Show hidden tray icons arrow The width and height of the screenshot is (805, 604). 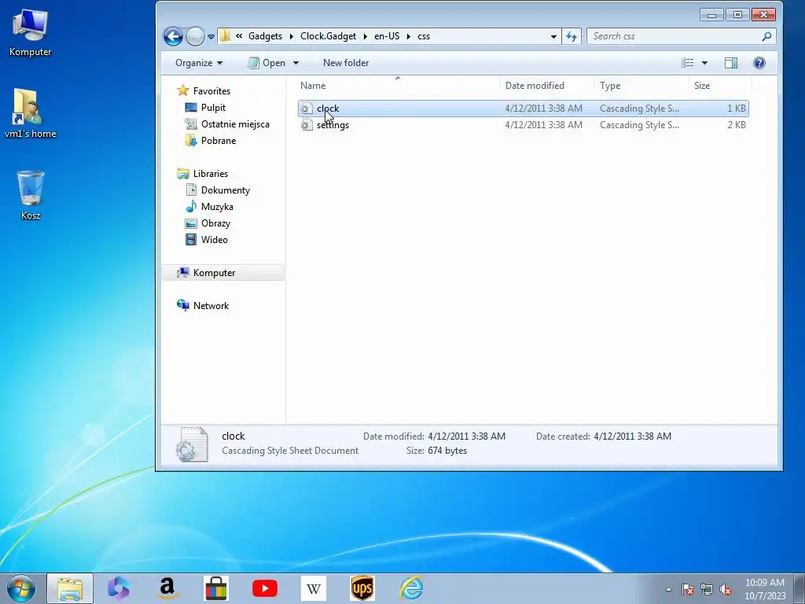tap(668, 589)
